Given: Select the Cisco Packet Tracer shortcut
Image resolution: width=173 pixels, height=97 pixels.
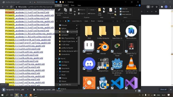Looking at the screenshot, I should tap(117, 46).
